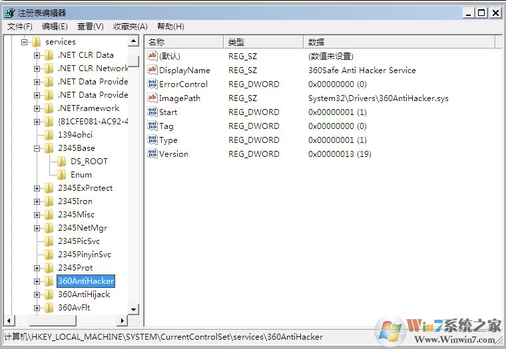Expand the 2345ExProtect tree node
This screenshot has height=349, width=506.
click(37, 188)
